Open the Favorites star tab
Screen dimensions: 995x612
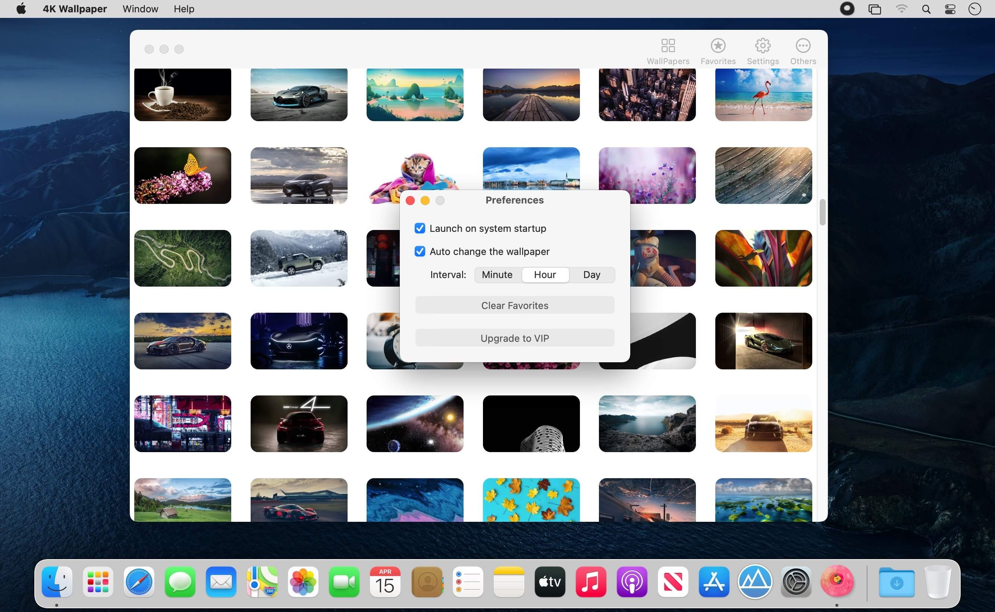(x=718, y=51)
